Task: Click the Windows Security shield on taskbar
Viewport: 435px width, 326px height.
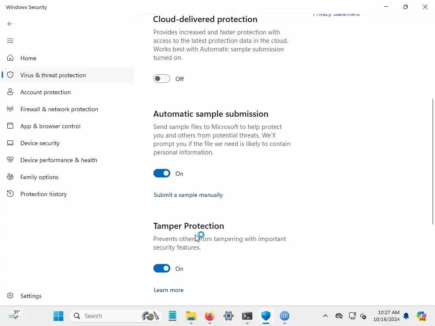Action: point(266,316)
